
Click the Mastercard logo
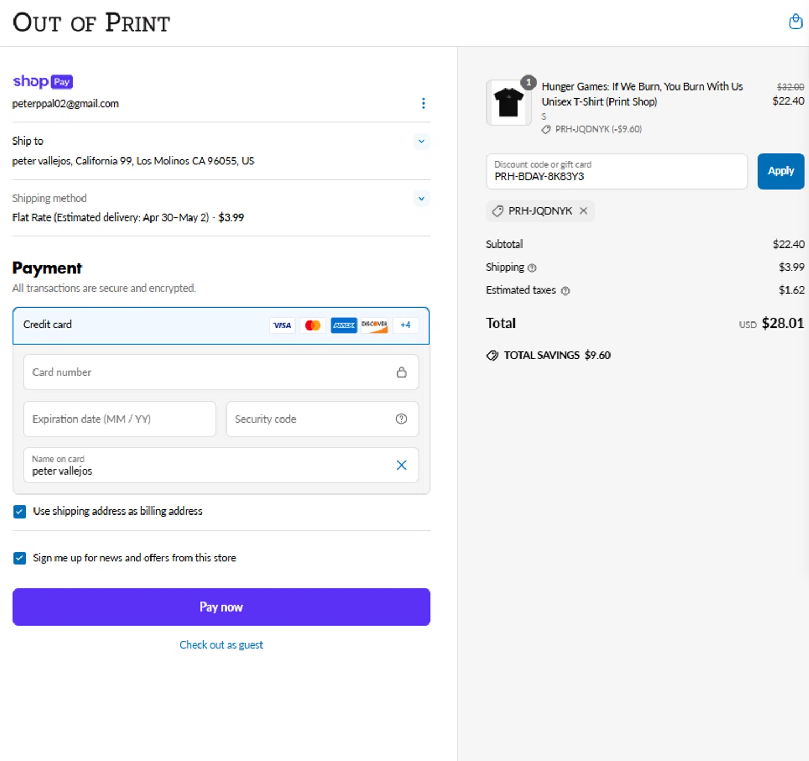click(313, 325)
